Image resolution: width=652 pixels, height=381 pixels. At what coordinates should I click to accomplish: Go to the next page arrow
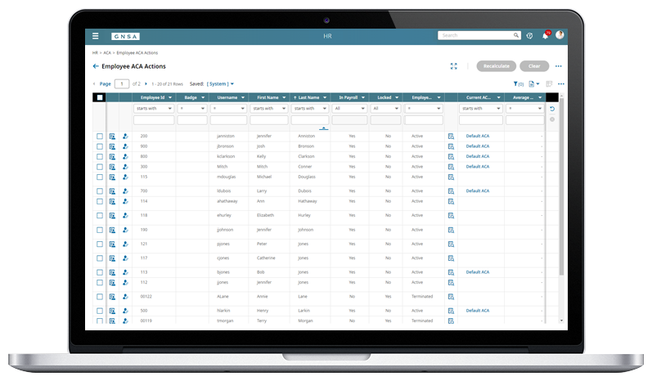(x=146, y=84)
